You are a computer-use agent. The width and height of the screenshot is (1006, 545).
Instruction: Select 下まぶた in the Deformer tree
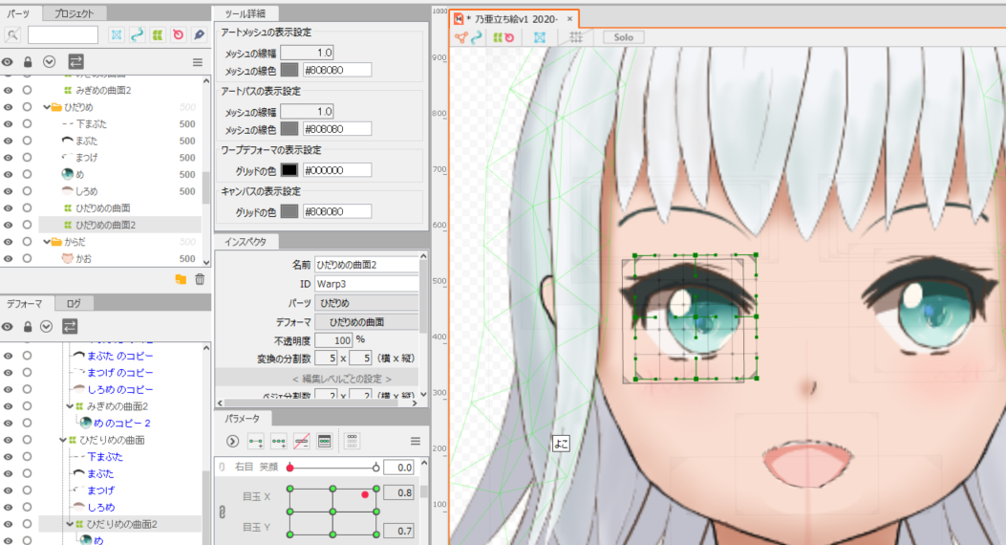tap(104, 456)
